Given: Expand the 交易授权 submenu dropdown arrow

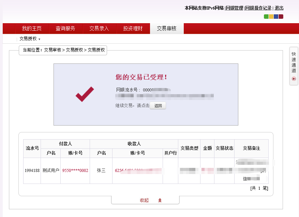Looking at the screenshot, I should click(x=39, y=39).
